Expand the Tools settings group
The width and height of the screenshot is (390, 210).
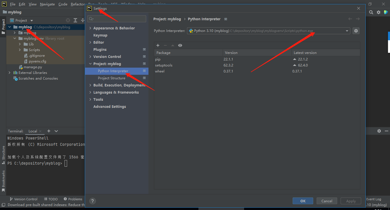(x=90, y=100)
